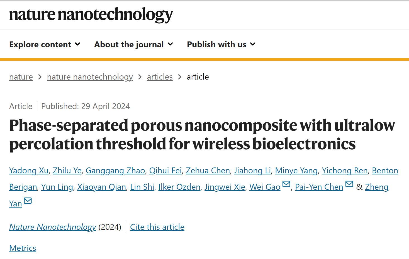The width and height of the screenshot is (409, 259).
Task: Click author Xiaoyan Qian
Action: 101,187
